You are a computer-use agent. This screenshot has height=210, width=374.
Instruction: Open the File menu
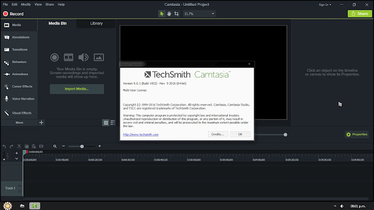click(x=5, y=5)
